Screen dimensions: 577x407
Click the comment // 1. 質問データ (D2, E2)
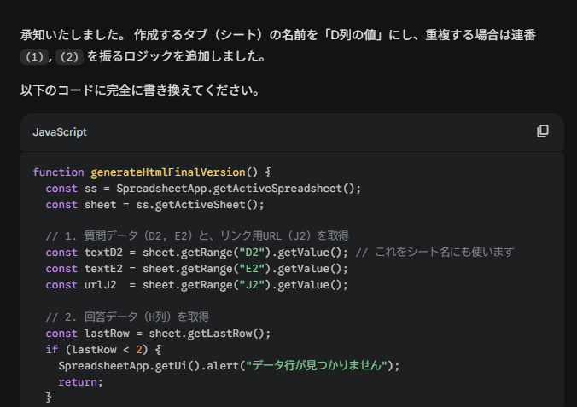pyautogui.click(x=197, y=235)
